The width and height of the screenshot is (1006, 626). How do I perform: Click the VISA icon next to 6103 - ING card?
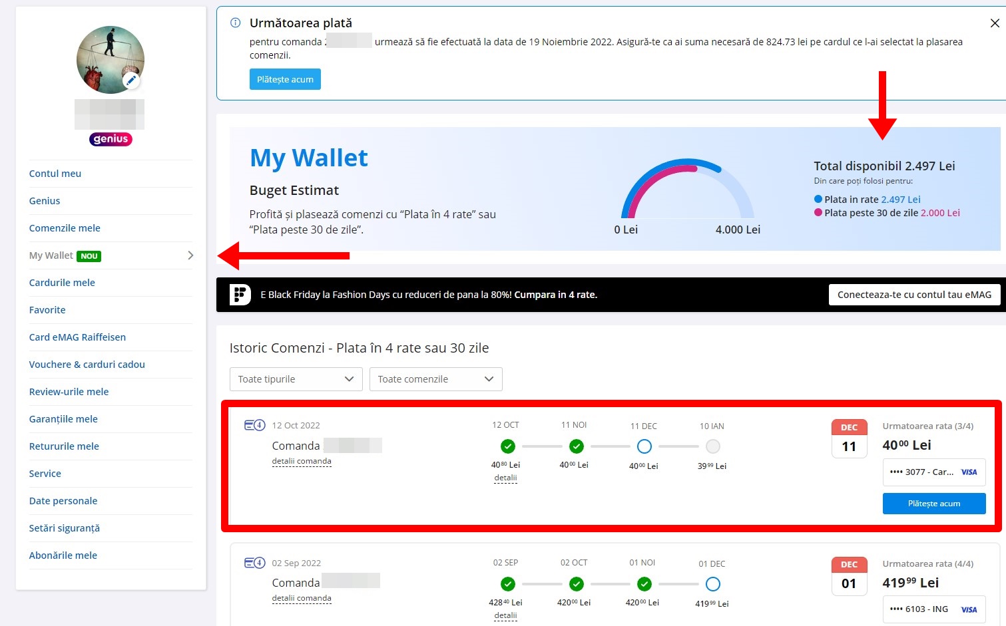pos(969,609)
